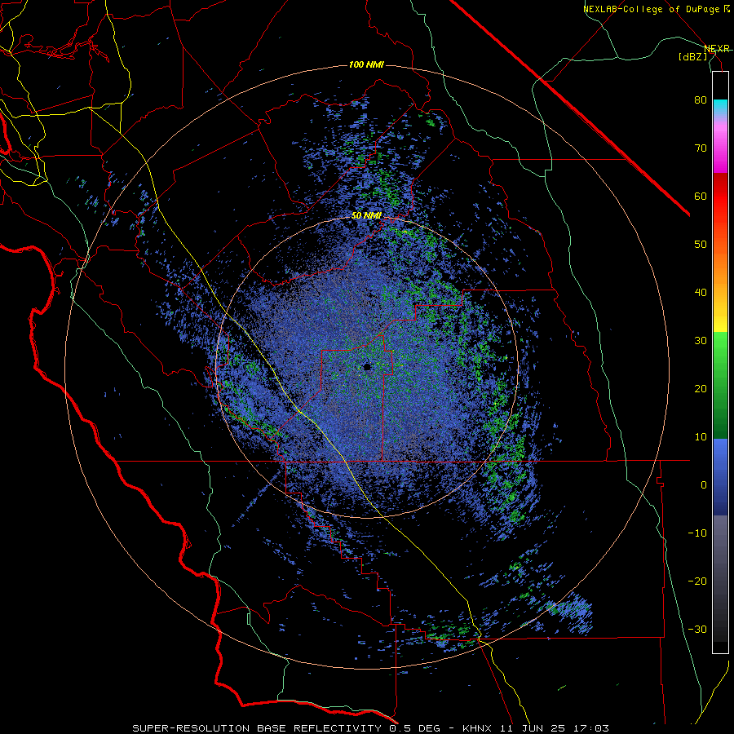Click the 10 value on dBZ scale
The height and width of the screenshot is (734, 734).
tap(701, 437)
